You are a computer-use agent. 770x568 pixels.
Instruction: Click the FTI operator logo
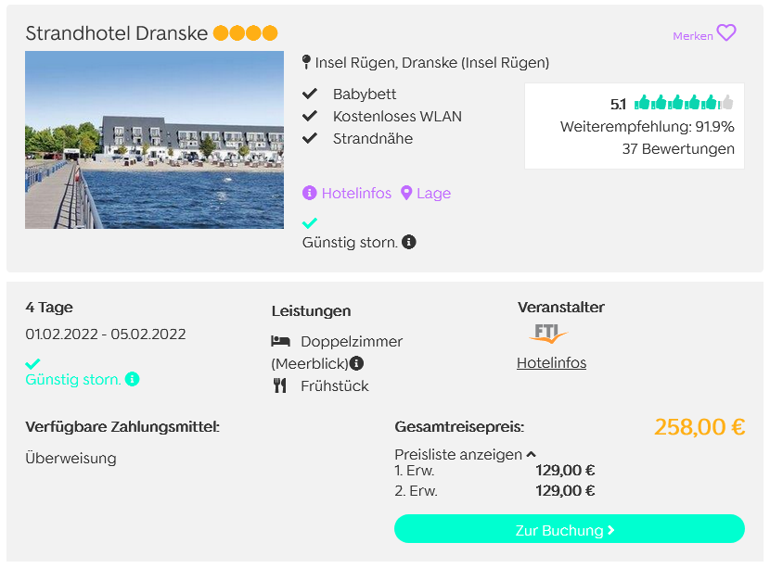coord(548,334)
